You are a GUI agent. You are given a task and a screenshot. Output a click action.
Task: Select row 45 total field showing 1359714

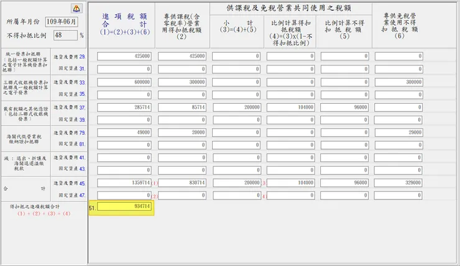pyautogui.click(x=124, y=183)
